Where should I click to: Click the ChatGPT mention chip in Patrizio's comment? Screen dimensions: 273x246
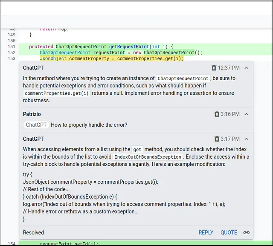pos(36,125)
